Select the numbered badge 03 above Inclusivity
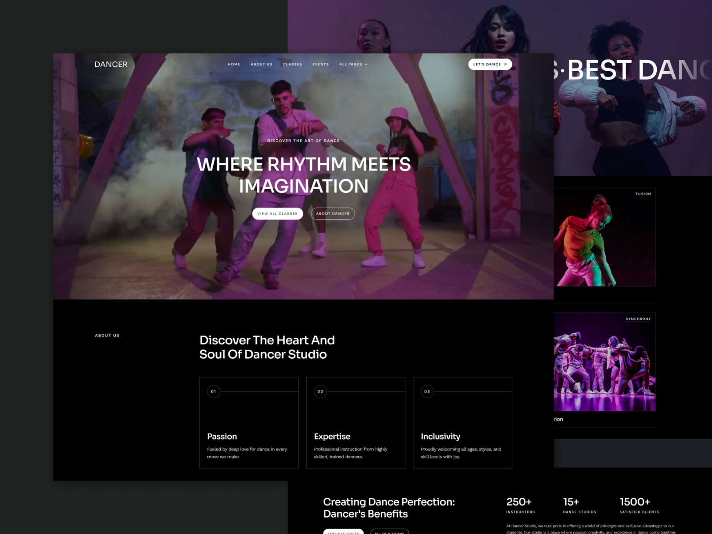712x534 pixels. point(428,392)
